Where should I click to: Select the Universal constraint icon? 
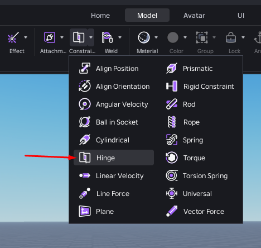[x=172, y=193]
